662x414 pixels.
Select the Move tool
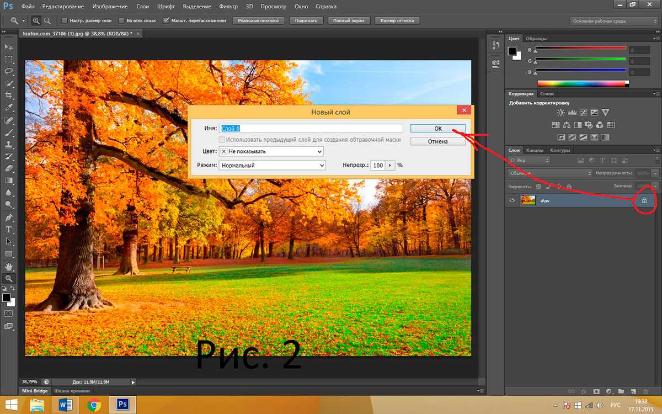click(x=9, y=47)
